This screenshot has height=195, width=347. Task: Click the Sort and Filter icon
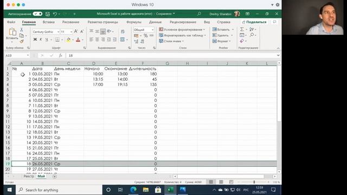point(252,29)
